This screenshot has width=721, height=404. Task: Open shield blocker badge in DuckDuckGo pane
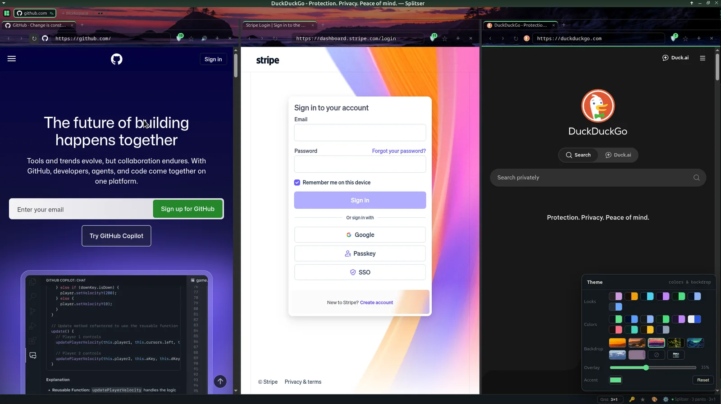674,38
